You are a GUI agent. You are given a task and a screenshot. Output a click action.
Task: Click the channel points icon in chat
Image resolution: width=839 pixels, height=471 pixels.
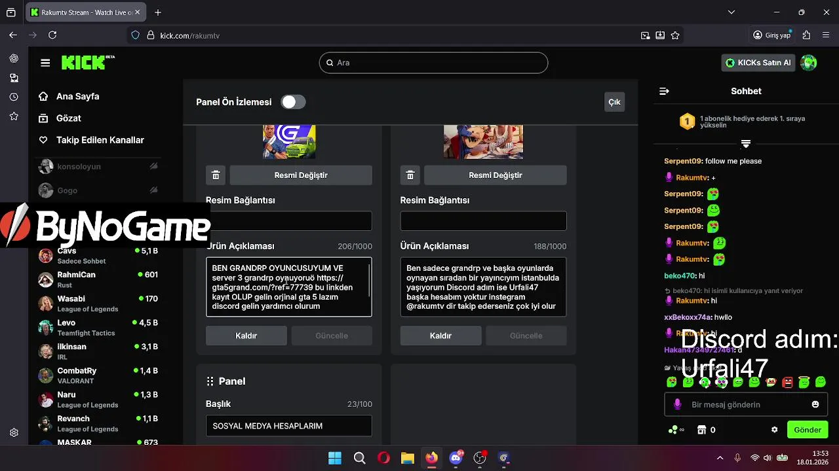pyautogui.click(x=676, y=430)
